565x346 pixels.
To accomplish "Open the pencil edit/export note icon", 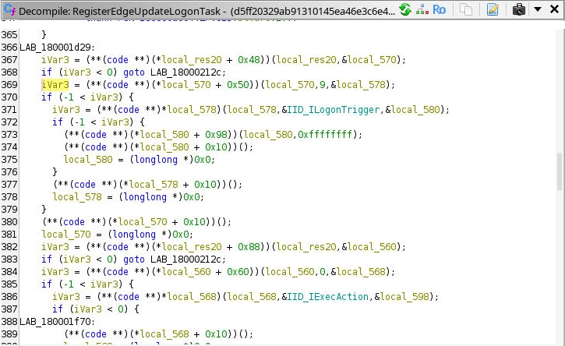I will pos(493,9).
